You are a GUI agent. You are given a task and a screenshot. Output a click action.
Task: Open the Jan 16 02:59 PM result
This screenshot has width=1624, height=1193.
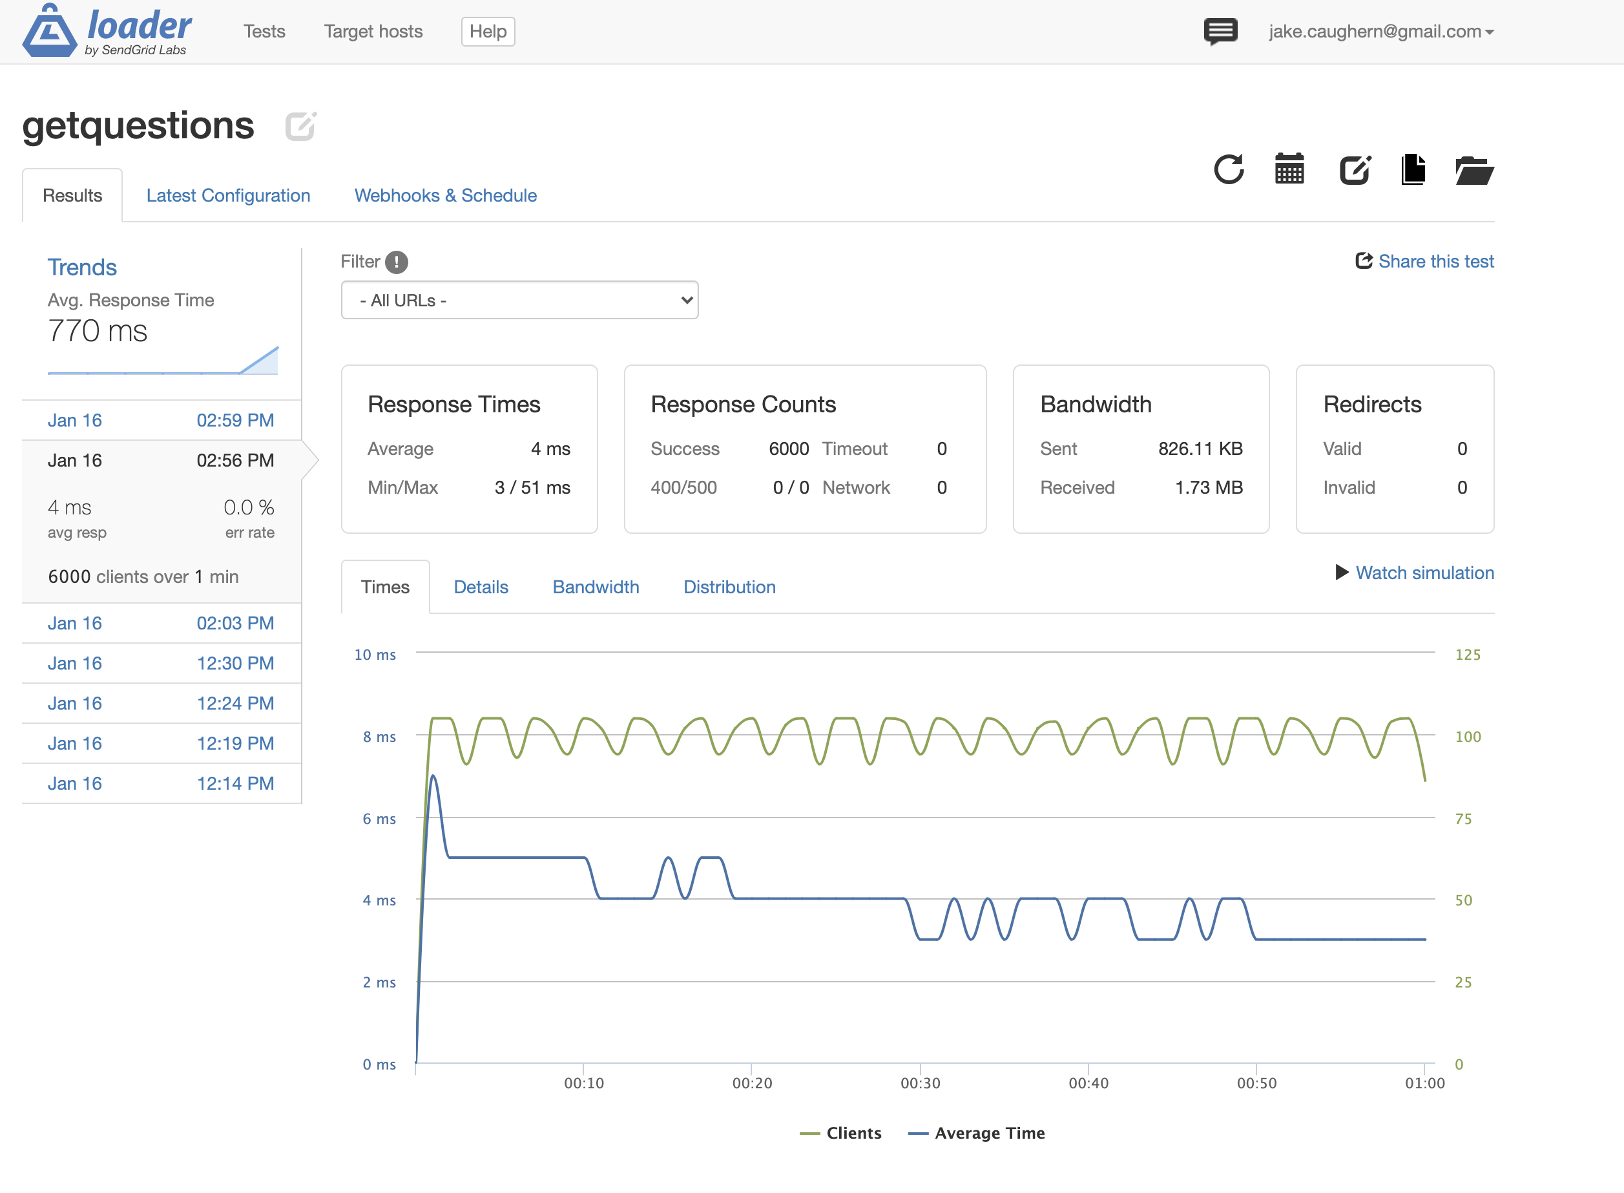(161, 420)
